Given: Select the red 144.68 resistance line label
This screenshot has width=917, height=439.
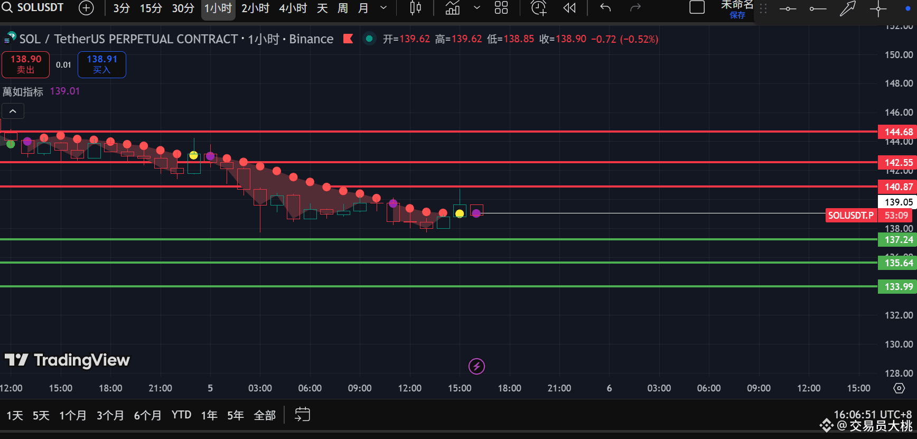Looking at the screenshot, I should 897,132.
